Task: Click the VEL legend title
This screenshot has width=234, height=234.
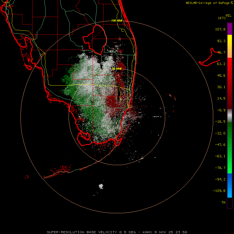Action: [228, 16]
